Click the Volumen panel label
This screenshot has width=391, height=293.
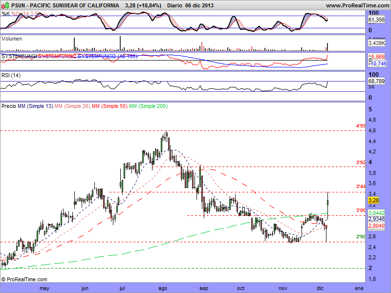[12, 39]
